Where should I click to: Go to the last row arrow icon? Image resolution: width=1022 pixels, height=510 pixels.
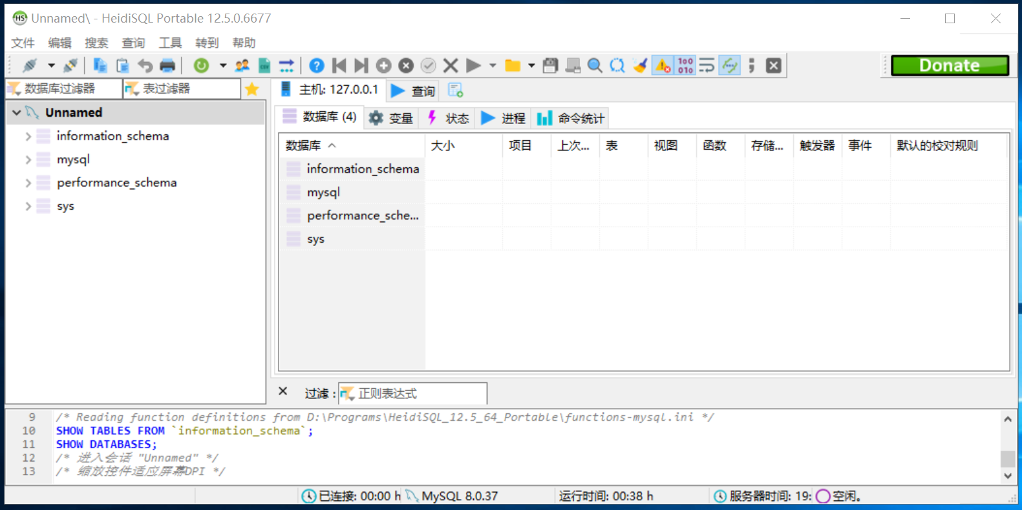point(361,65)
